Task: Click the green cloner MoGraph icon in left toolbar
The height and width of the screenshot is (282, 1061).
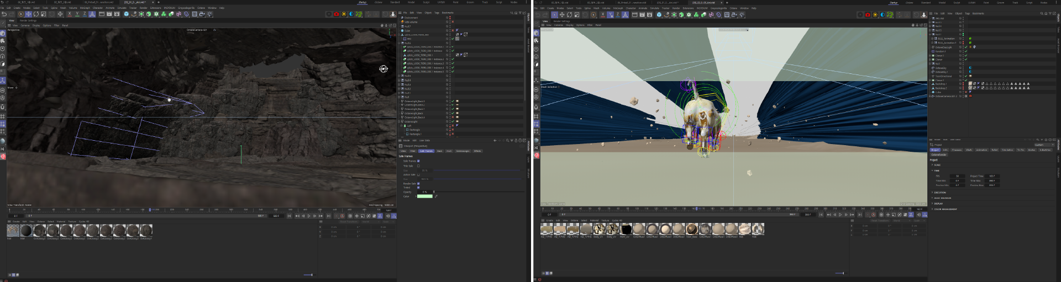Action: (164, 14)
